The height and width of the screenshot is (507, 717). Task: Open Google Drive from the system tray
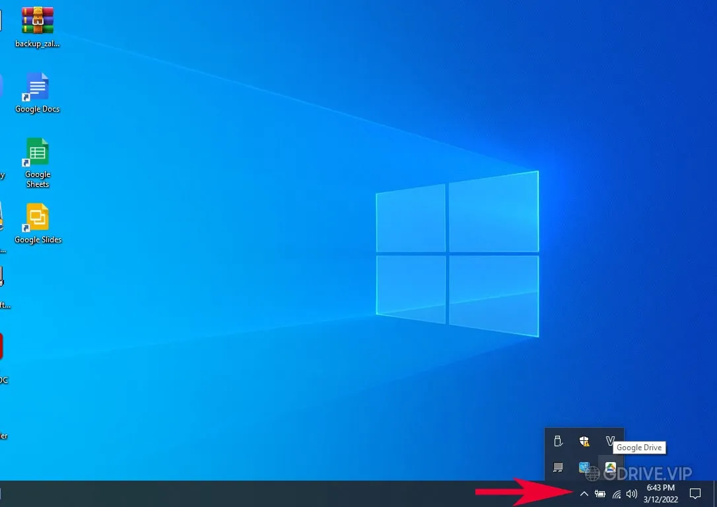click(x=610, y=467)
